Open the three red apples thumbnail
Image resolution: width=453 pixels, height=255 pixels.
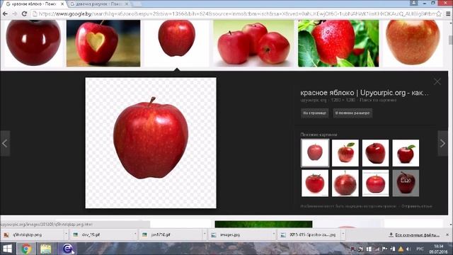(x=253, y=43)
